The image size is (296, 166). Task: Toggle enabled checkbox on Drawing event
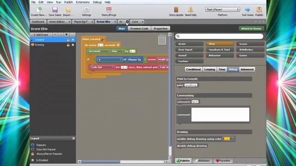pyautogui.click(x=73, y=45)
